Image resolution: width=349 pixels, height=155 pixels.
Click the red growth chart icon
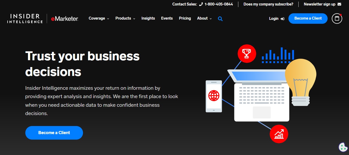click(x=279, y=134)
